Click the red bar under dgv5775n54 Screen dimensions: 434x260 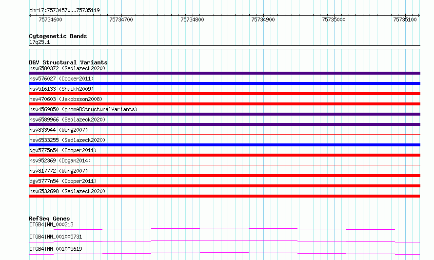tap(224, 155)
